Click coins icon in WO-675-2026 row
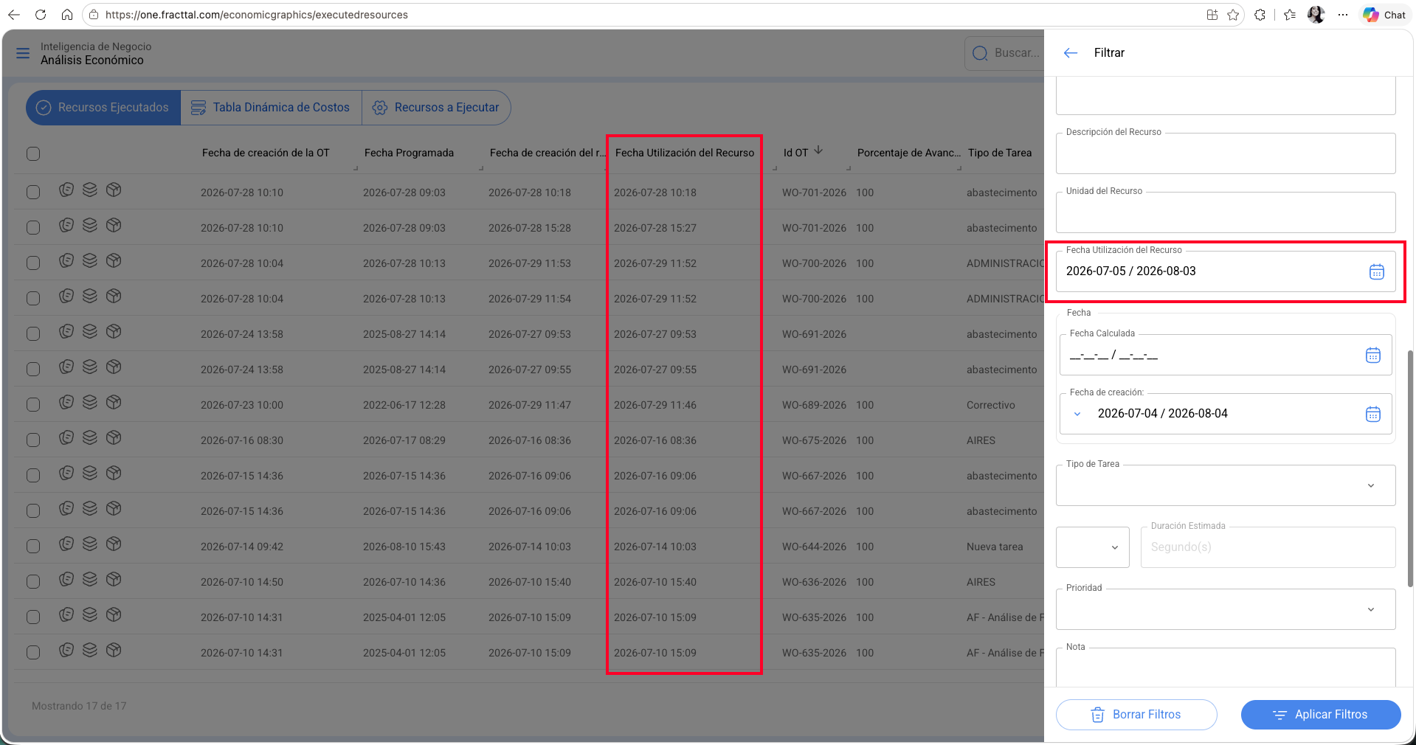This screenshot has width=1416, height=745. tap(66, 438)
